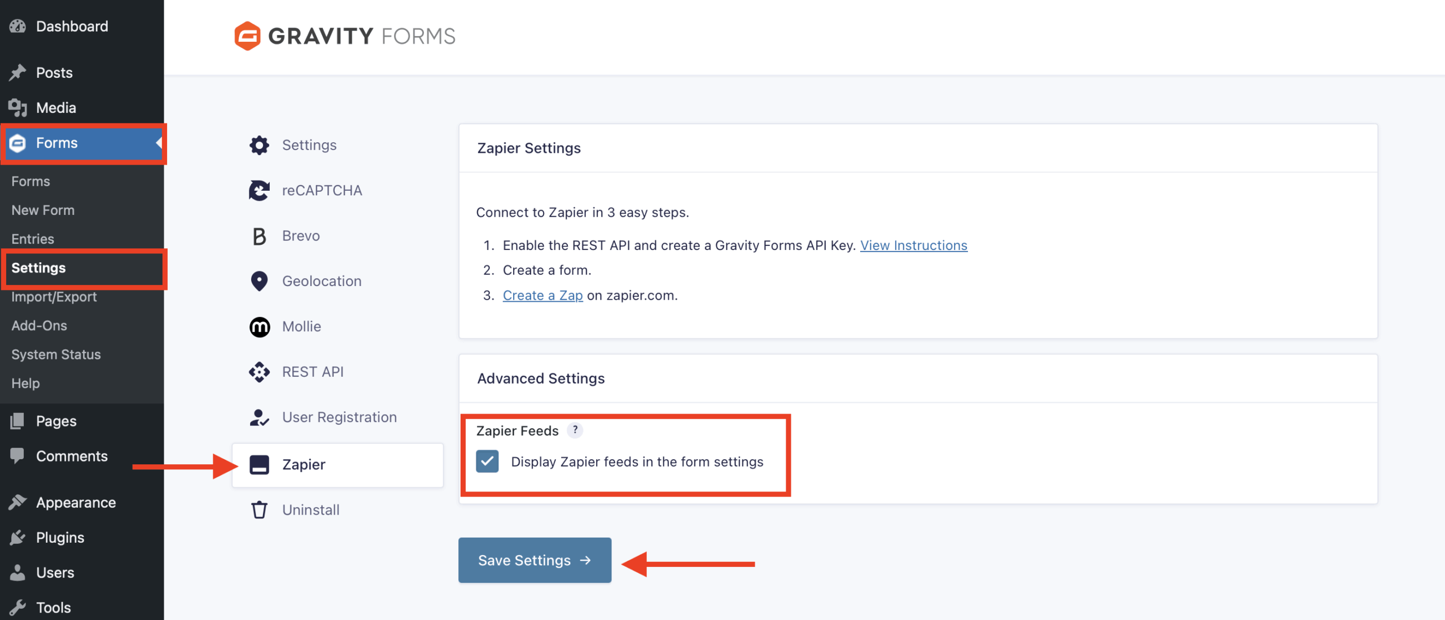This screenshot has height=620, width=1445.
Task: Open Import/Export in the Forms submenu
Action: pyautogui.click(x=54, y=297)
